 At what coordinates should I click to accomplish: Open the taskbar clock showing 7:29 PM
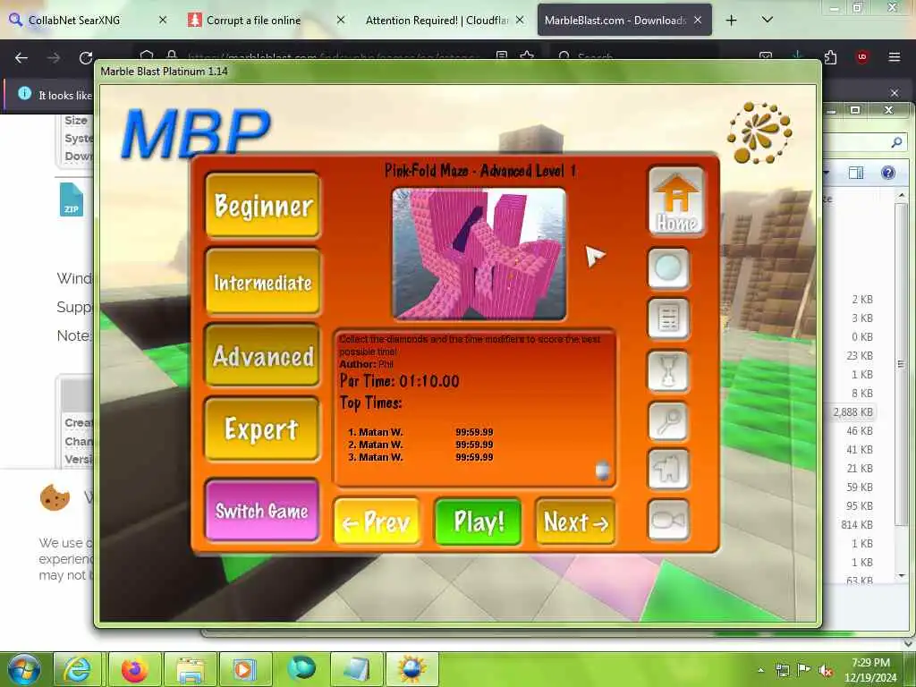870,669
